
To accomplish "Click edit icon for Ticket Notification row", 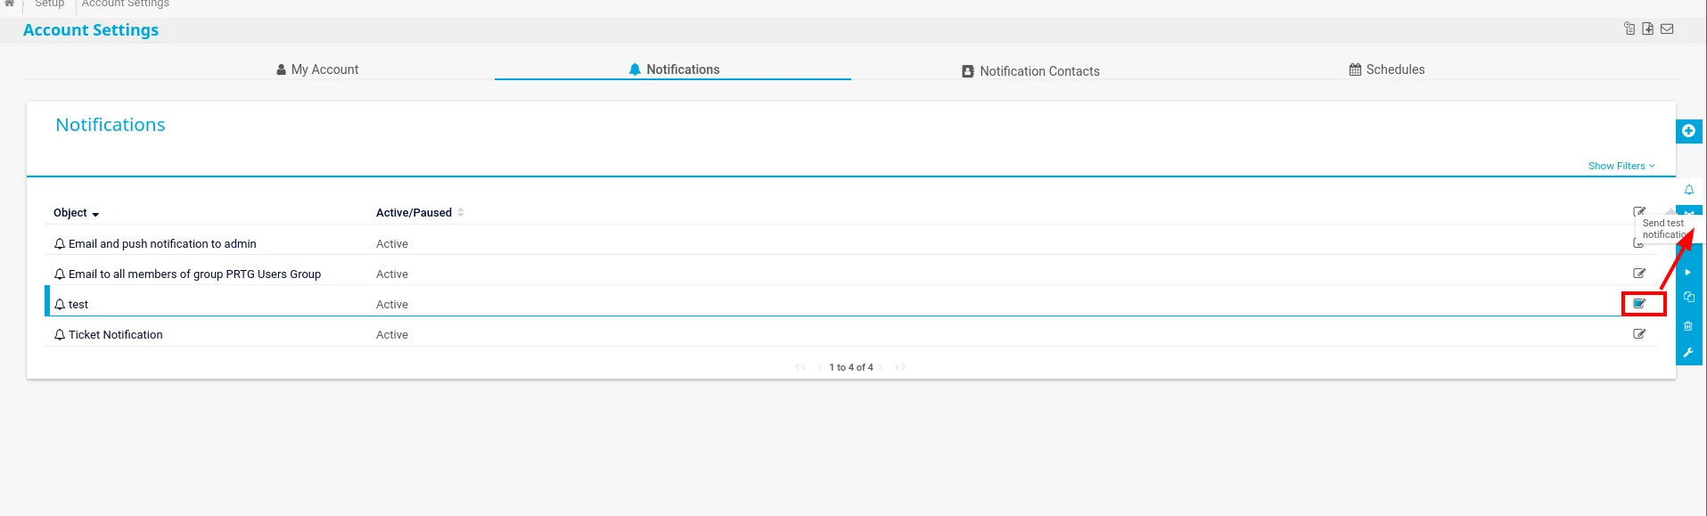I will click(1639, 334).
